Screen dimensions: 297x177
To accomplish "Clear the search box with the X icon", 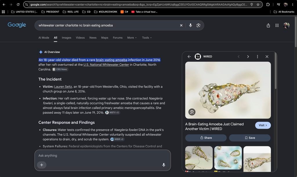I will coord(181,25).
